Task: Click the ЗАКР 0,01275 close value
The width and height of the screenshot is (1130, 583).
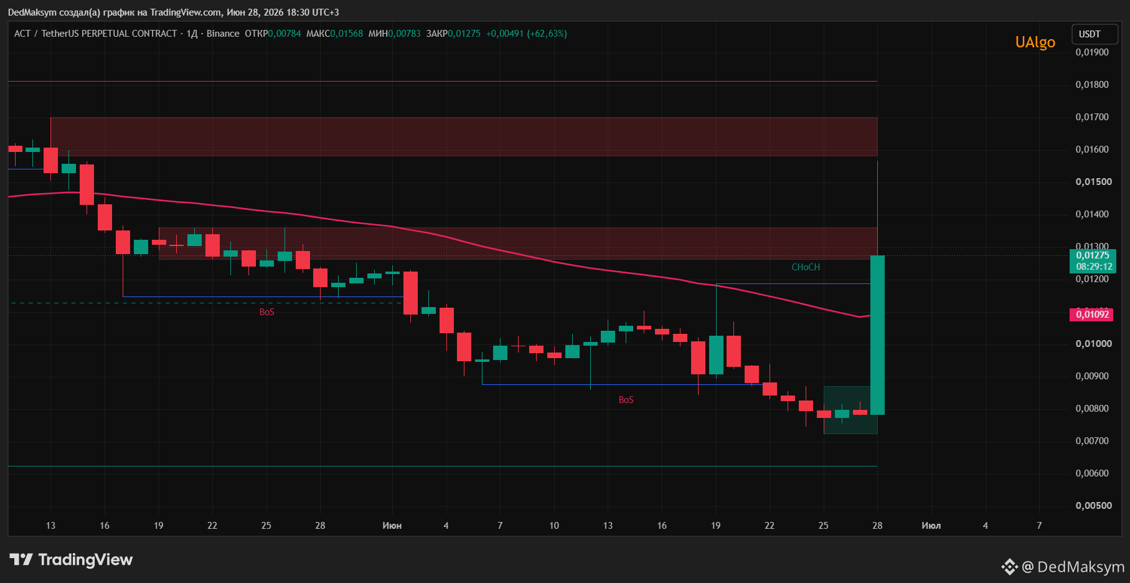Action: 453,34
